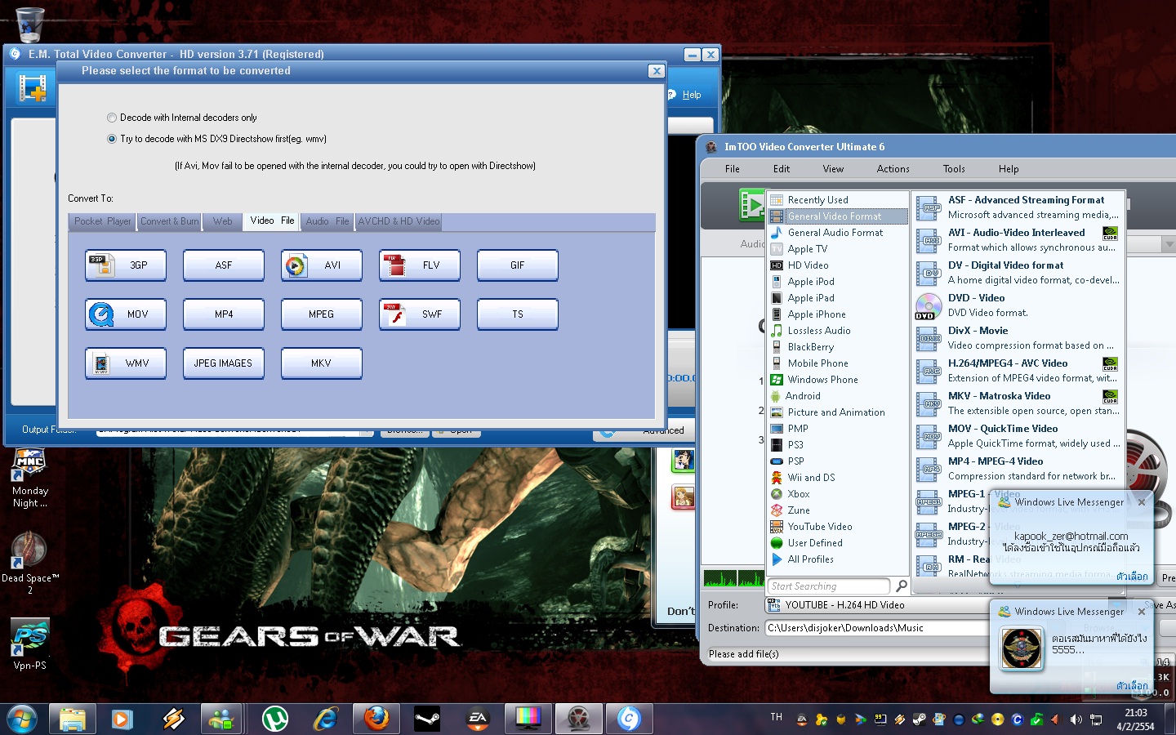The image size is (1176, 735).
Task: Open the BlackBerry profile category
Action: click(x=838, y=347)
